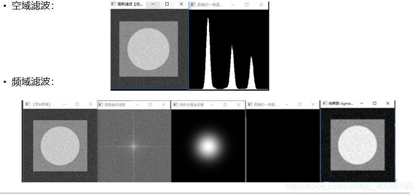The height and width of the screenshot is (196, 418).
Task: Maximize the 高斯滤波 window
Action: 167,4
